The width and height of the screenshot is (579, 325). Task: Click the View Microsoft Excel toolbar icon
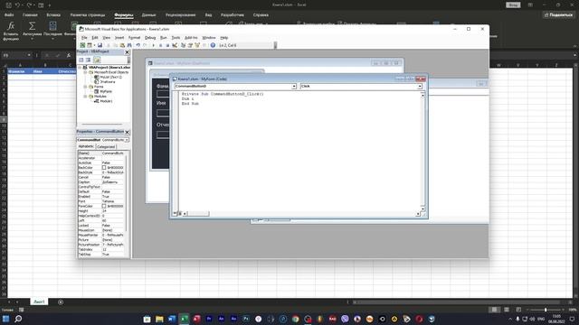click(82, 45)
